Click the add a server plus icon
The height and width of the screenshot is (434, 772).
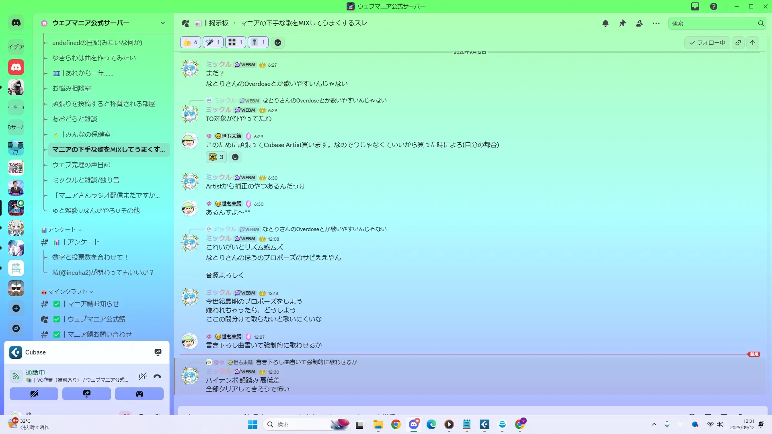16,308
